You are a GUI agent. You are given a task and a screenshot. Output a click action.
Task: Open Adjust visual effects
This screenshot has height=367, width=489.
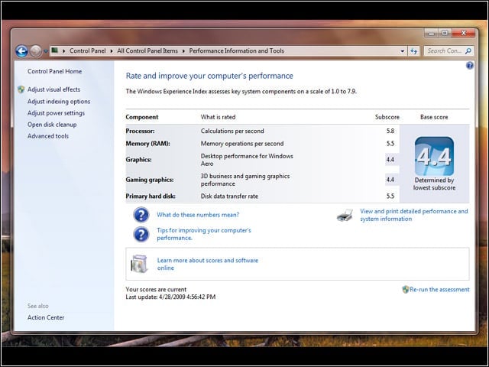coord(53,89)
